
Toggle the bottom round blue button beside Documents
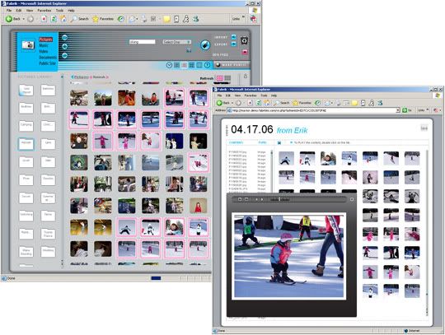tap(65, 55)
